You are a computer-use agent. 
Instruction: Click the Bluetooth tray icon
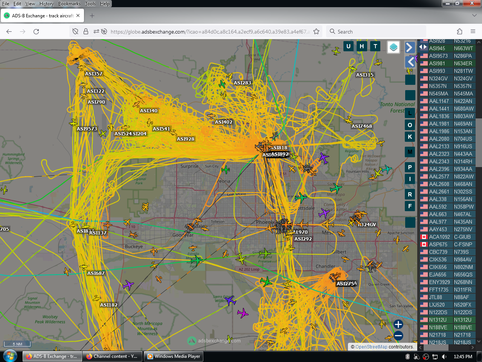[407, 356]
